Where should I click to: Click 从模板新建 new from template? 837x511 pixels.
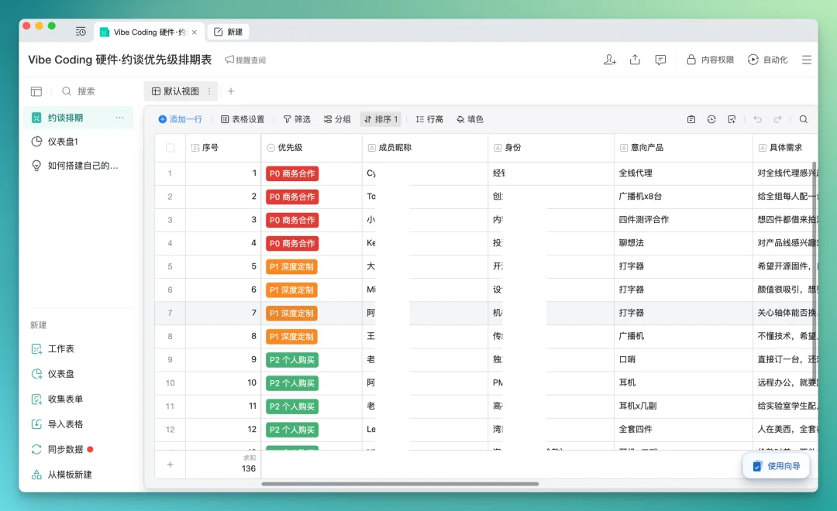[61, 475]
